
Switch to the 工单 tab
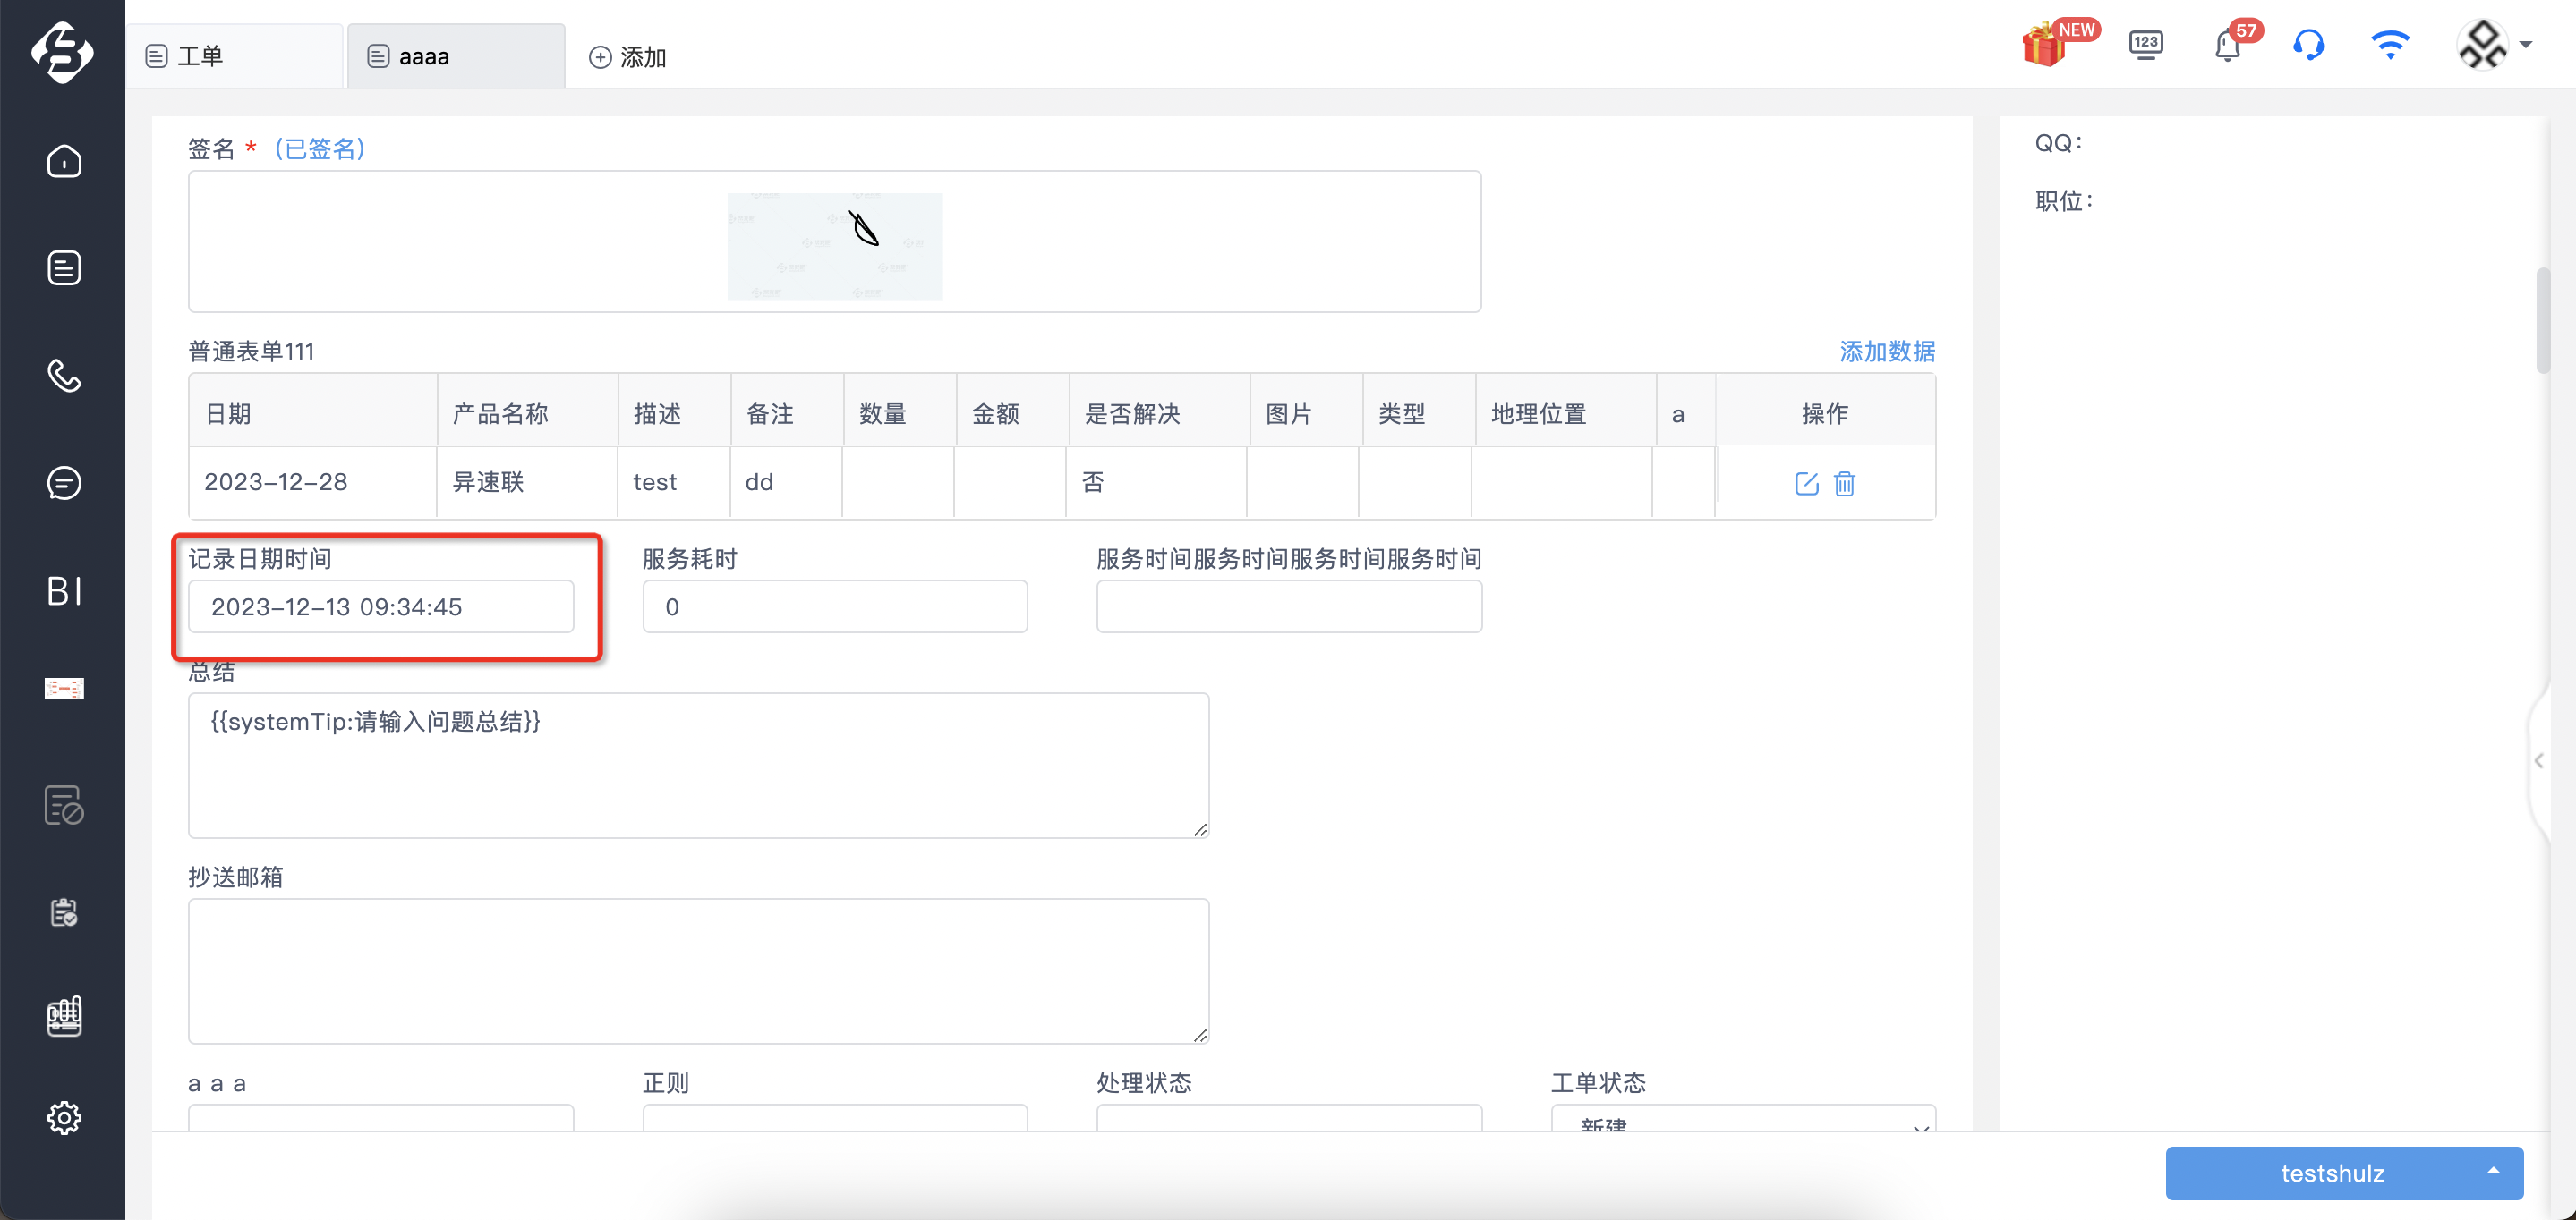(x=236, y=57)
